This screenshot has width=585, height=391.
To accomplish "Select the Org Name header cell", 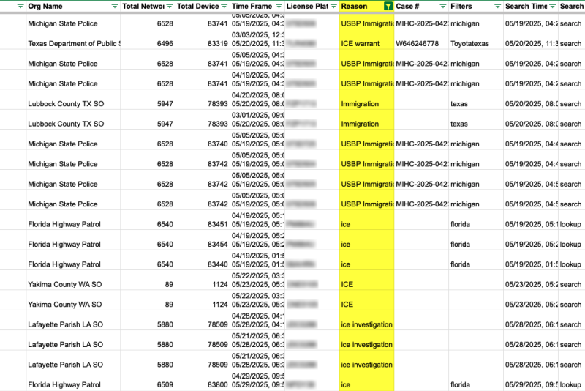I will (x=73, y=7).
